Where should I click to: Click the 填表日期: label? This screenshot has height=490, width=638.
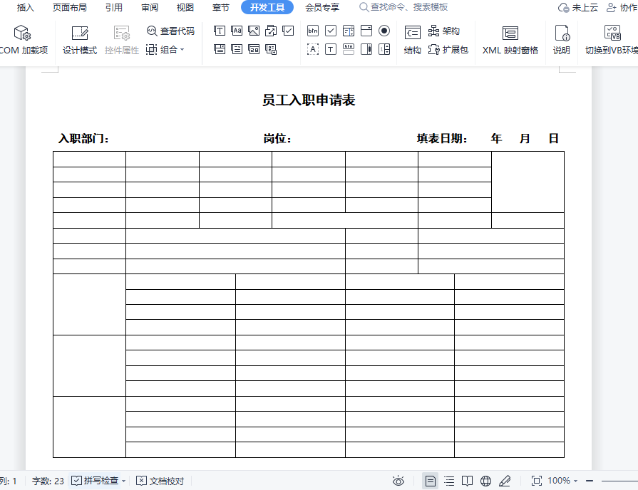coord(441,139)
